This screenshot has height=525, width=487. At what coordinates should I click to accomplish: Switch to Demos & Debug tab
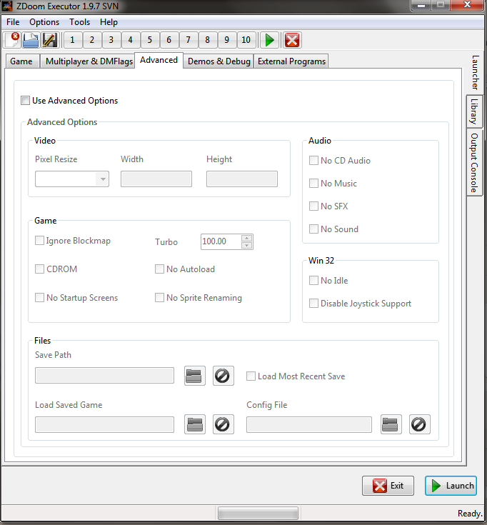tap(219, 61)
